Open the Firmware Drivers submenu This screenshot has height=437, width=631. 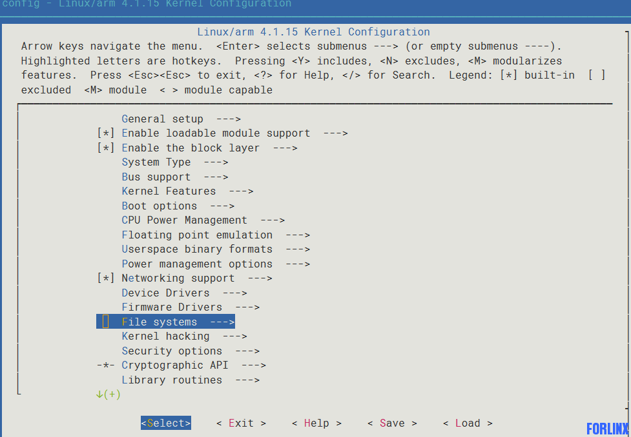point(191,307)
